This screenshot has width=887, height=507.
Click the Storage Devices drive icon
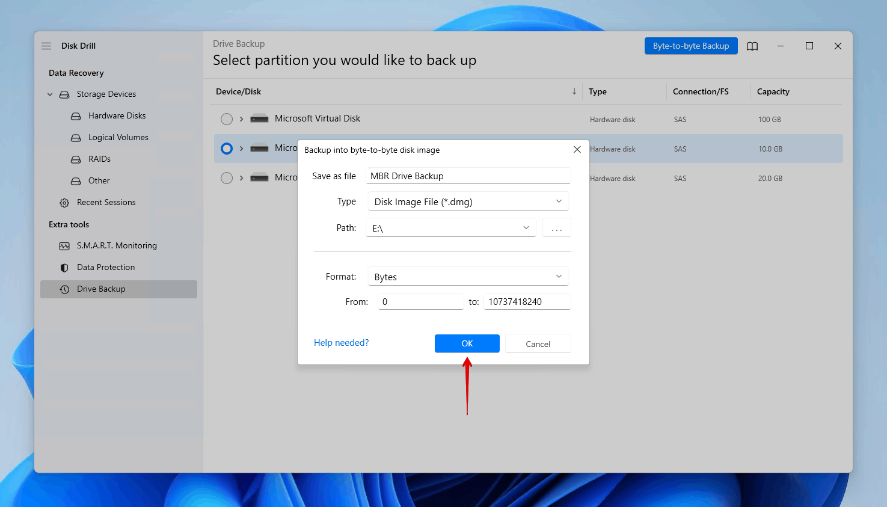click(64, 94)
